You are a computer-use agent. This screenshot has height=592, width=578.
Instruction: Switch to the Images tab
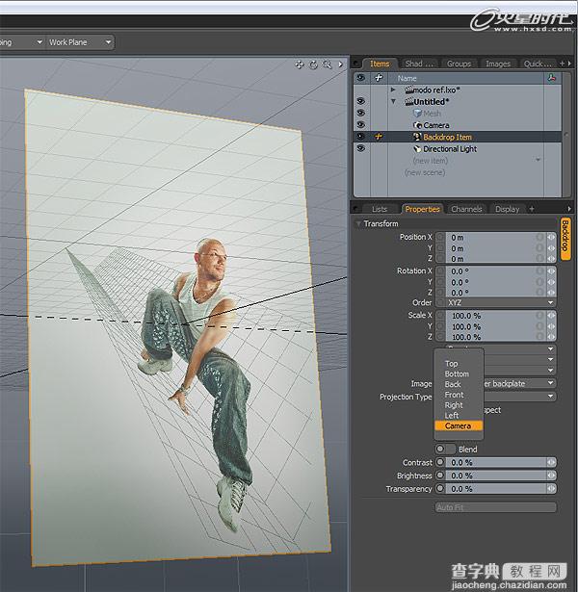click(498, 64)
